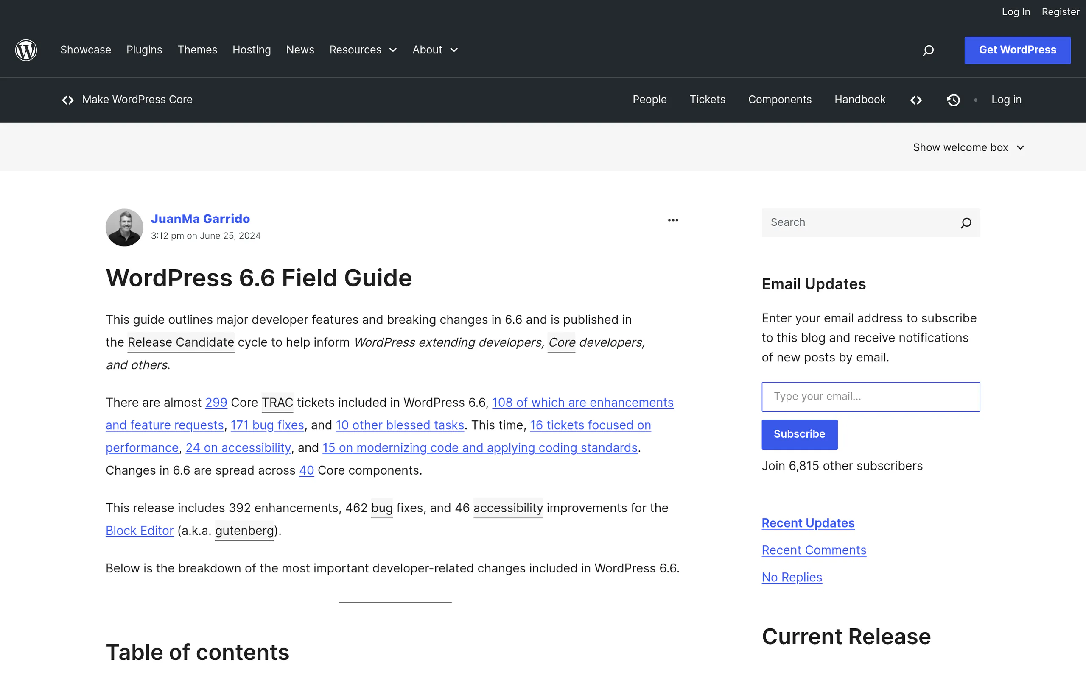Click the italic Core glossary term
The image size is (1086, 678).
561,342
